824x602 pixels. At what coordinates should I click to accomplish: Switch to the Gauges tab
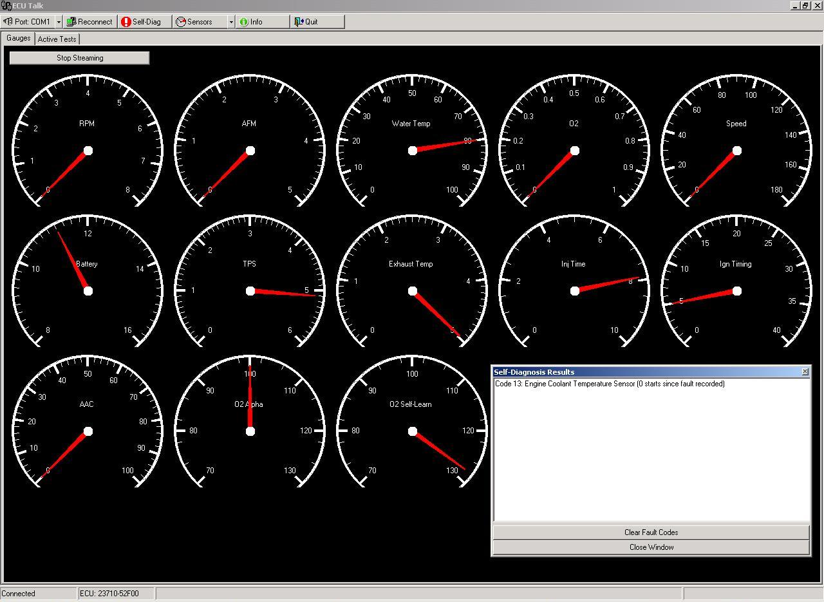point(18,38)
